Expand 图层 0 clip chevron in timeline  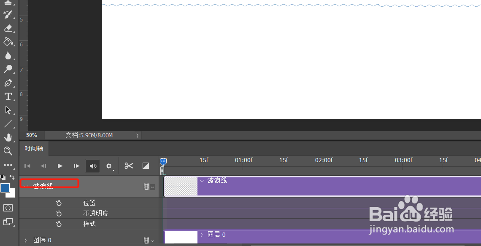tap(202, 235)
